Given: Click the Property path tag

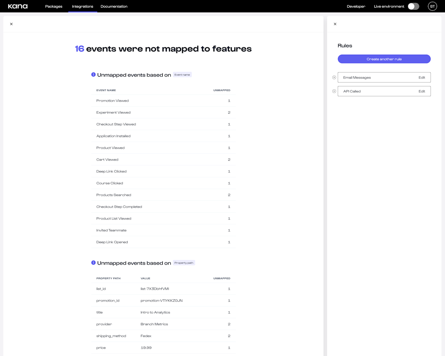Looking at the screenshot, I should 184,263.
